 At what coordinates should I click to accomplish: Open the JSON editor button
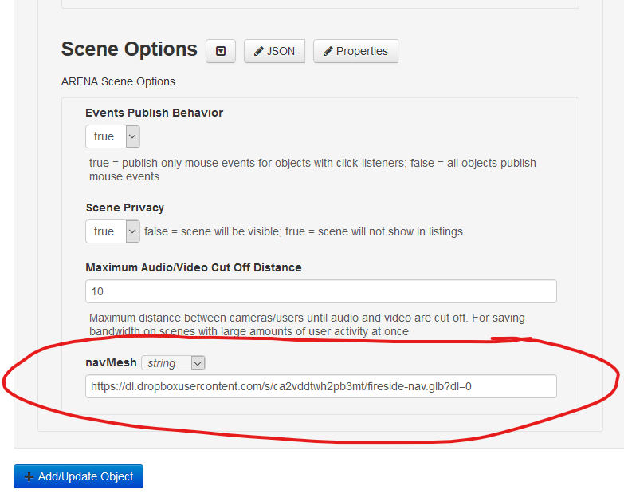(x=274, y=51)
